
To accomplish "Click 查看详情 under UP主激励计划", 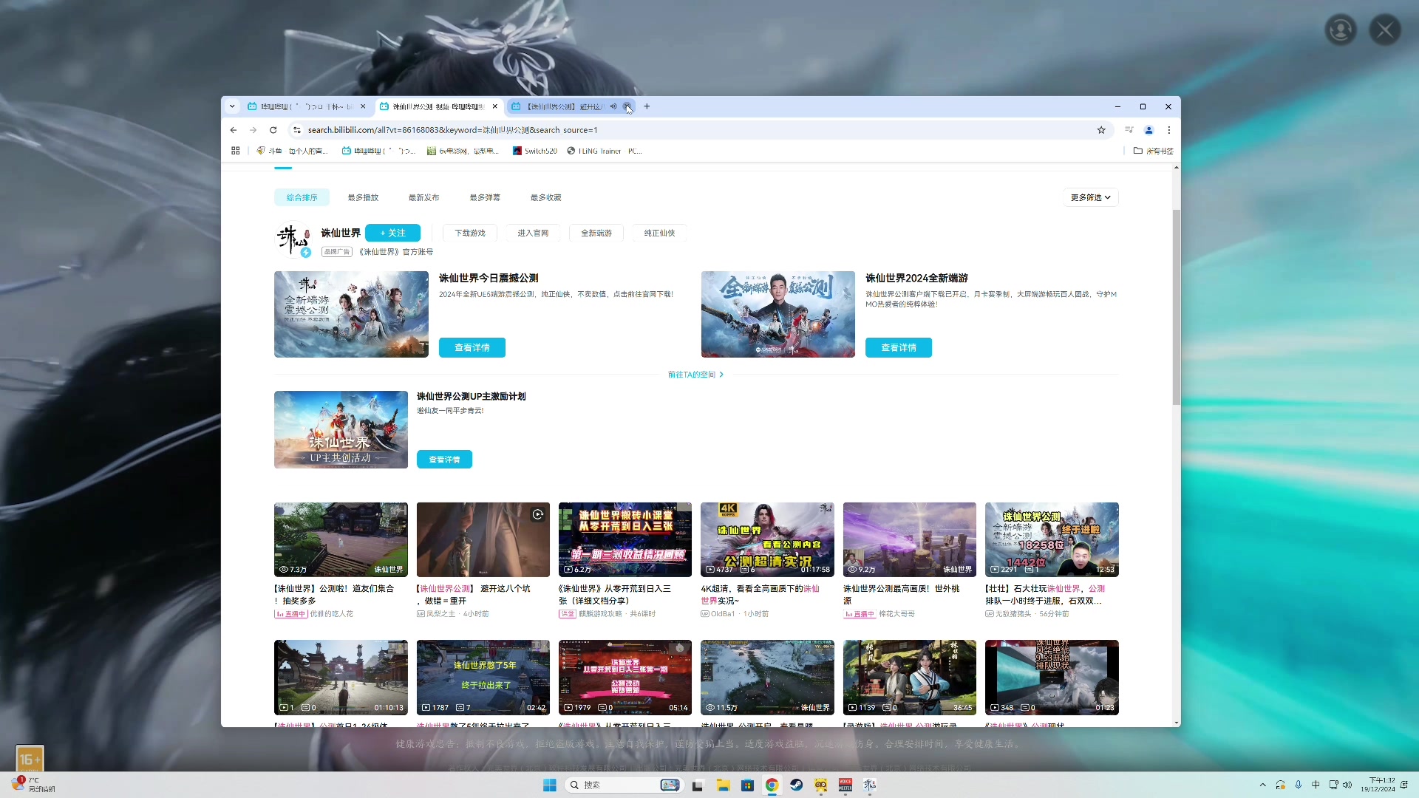I will coord(444,459).
